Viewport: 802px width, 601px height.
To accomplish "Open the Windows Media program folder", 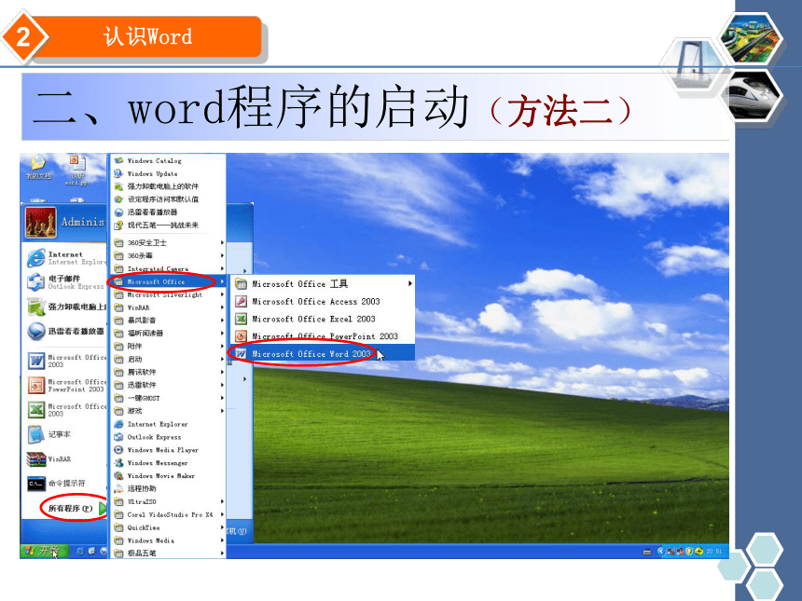I will [x=168, y=540].
